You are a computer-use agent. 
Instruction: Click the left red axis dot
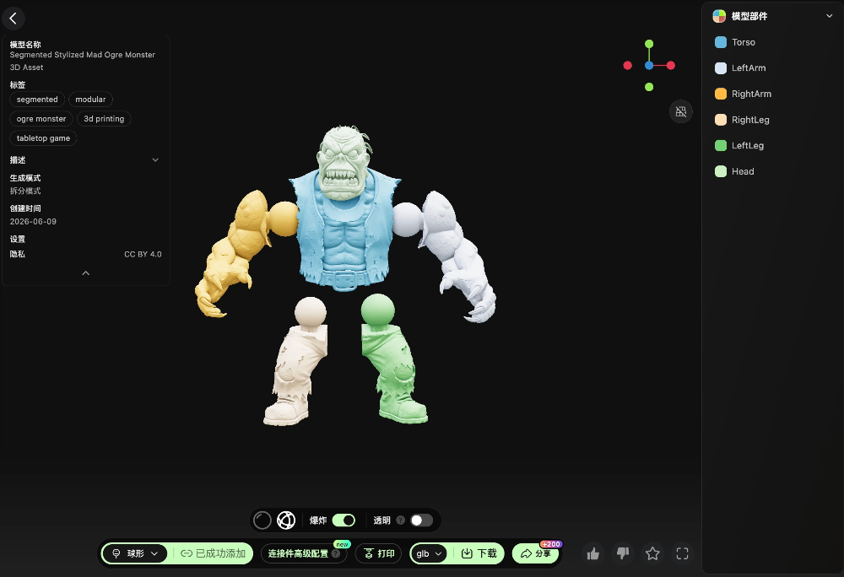click(628, 66)
